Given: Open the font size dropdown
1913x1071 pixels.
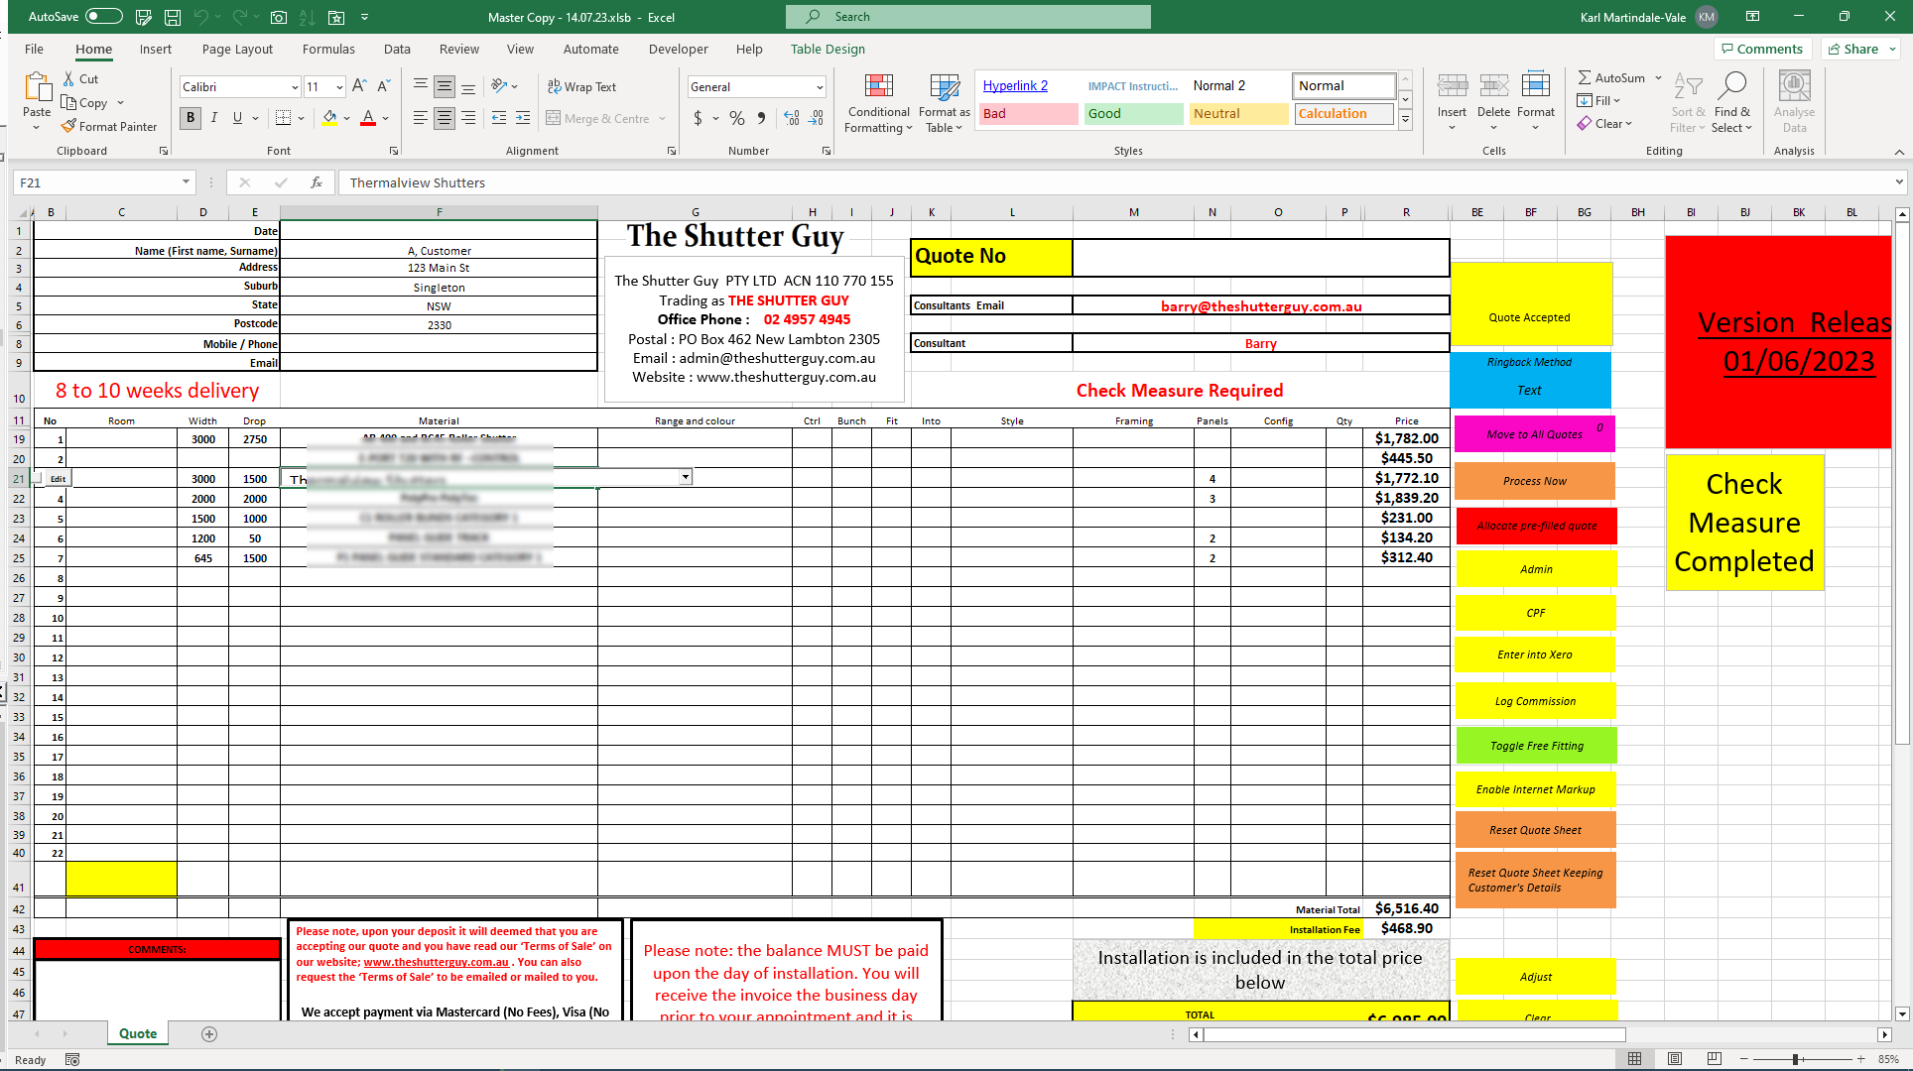Looking at the screenshot, I should [339, 87].
